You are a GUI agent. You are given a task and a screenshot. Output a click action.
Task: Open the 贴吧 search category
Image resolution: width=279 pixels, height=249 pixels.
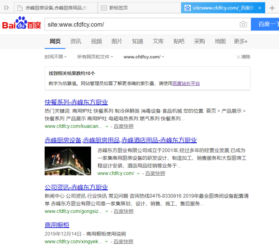point(179,41)
